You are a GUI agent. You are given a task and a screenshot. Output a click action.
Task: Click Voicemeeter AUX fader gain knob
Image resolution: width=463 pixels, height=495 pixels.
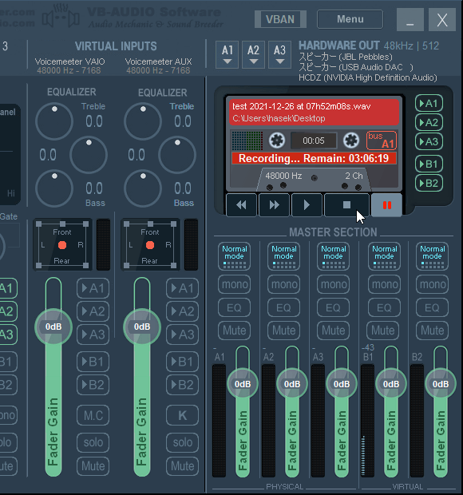(x=142, y=327)
